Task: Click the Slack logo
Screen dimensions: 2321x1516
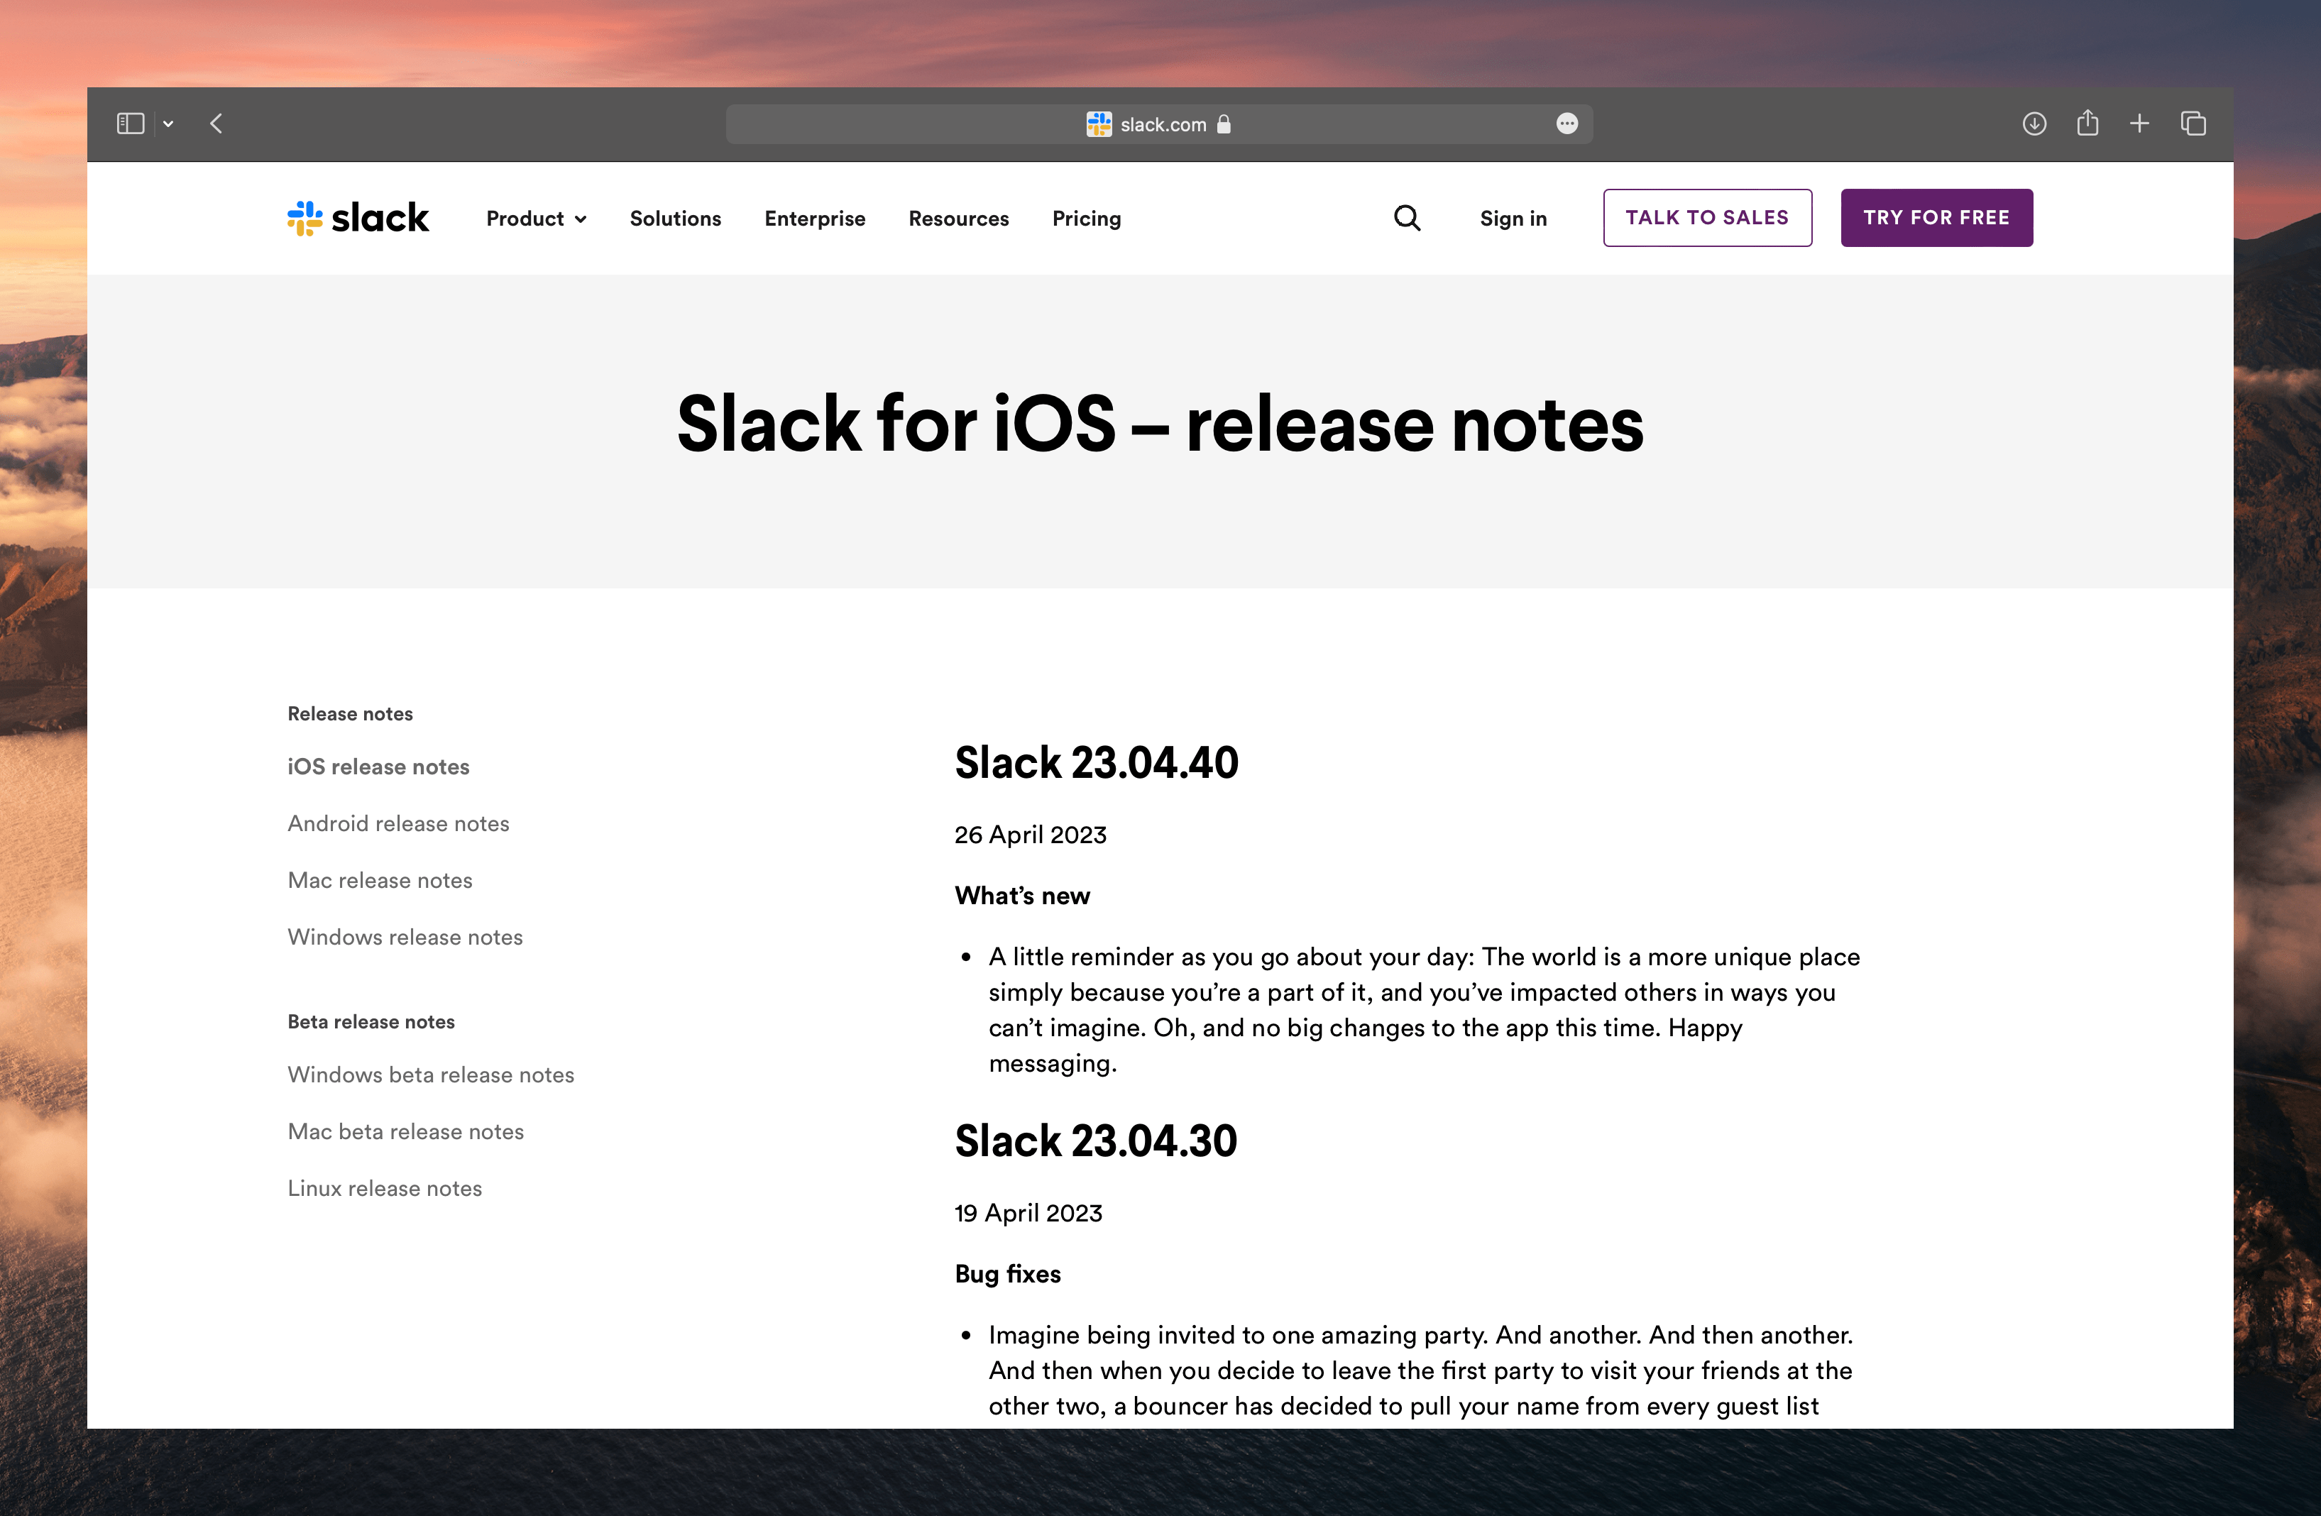Action: [358, 219]
